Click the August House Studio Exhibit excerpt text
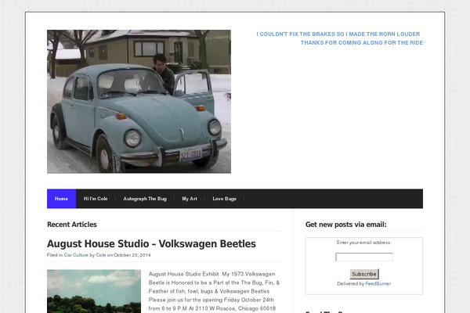This screenshot has height=313, width=470. [x=214, y=291]
